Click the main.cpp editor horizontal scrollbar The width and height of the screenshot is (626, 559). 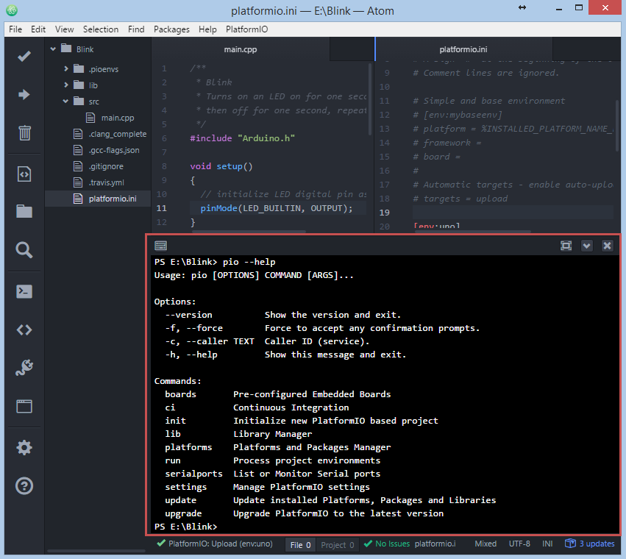point(249,231)
